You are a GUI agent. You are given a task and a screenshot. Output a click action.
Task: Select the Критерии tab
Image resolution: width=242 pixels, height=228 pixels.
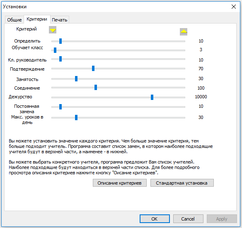(x=37, y=19)
